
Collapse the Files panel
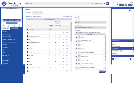point(132,8)
